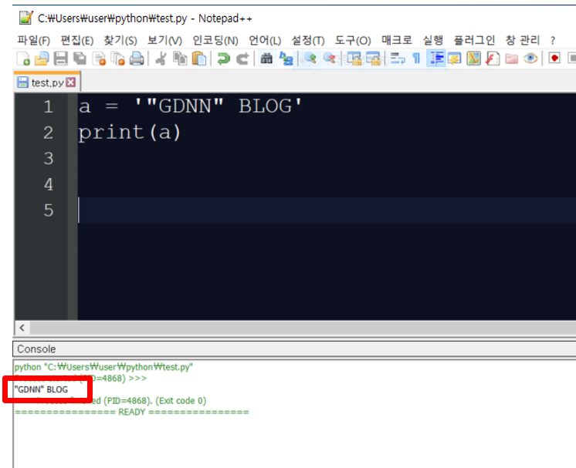Open Find with the binoculars icon
Viewport: 576px width, 468px height.
pyautogui.click(x=266, y=59)
